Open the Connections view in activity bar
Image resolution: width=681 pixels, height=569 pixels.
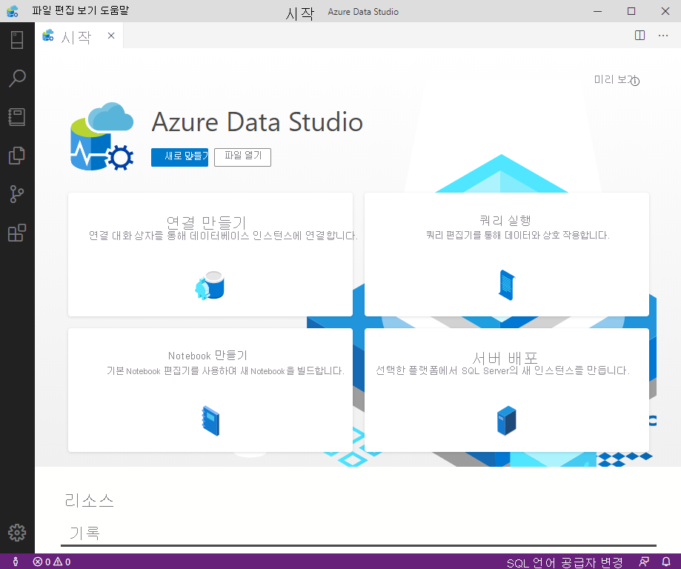coord(17,40)
